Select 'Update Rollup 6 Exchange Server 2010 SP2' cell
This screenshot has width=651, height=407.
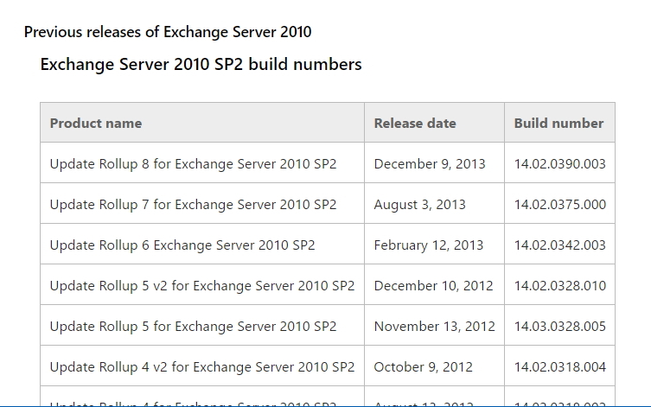202,245
